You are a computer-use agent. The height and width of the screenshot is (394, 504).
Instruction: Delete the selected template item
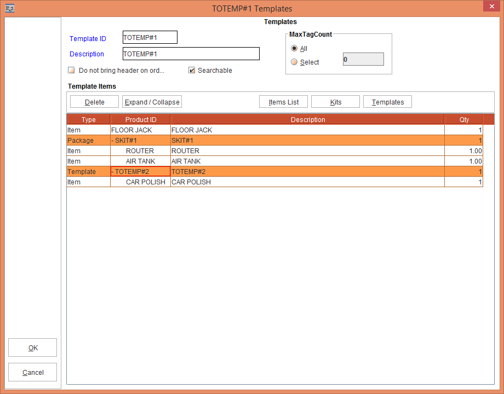(94, 101)
